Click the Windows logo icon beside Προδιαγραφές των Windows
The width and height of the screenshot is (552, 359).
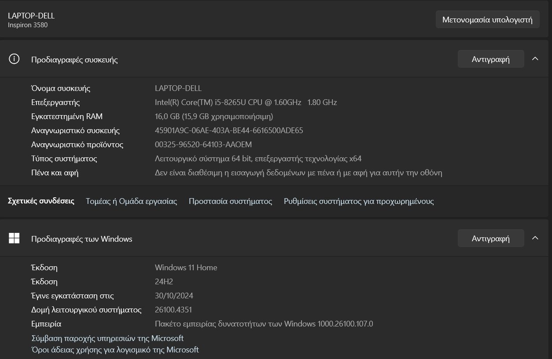coord(14,238)
